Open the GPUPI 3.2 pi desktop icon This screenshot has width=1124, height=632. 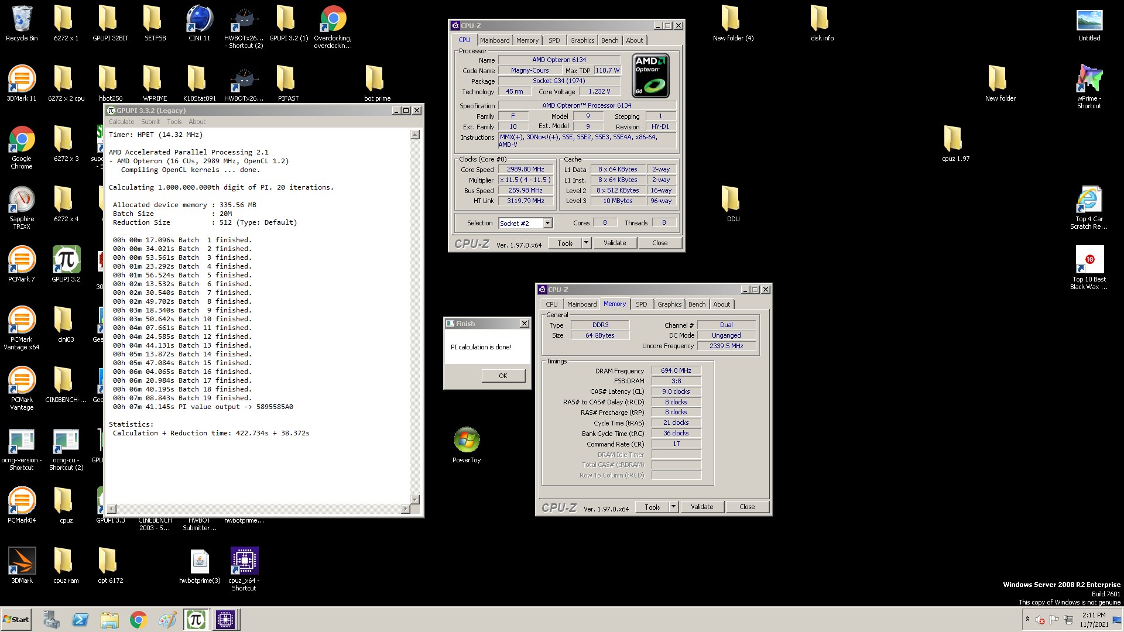66,264
